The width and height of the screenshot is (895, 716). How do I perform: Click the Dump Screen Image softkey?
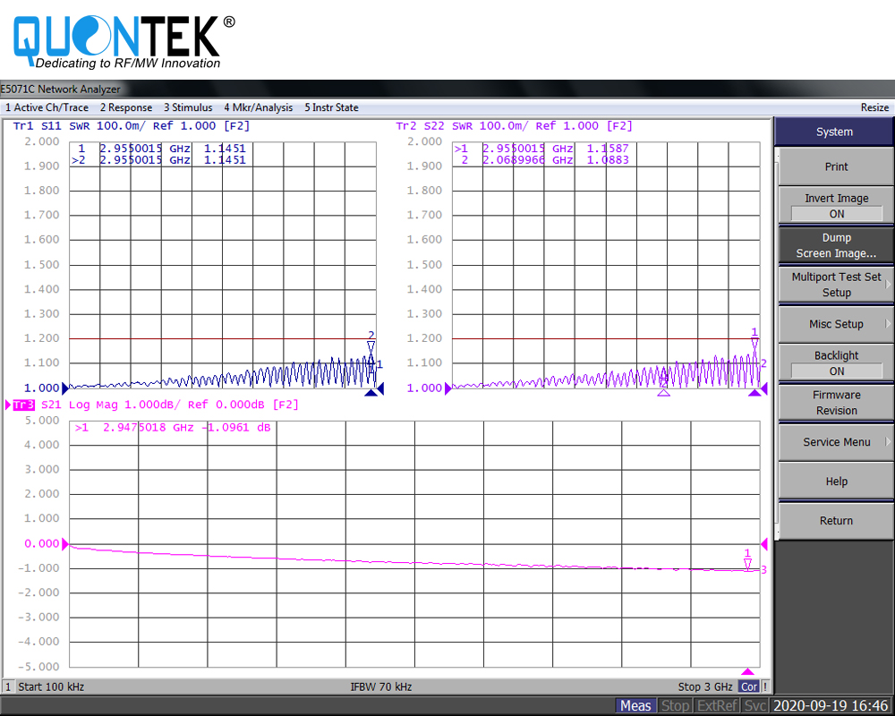836,245
